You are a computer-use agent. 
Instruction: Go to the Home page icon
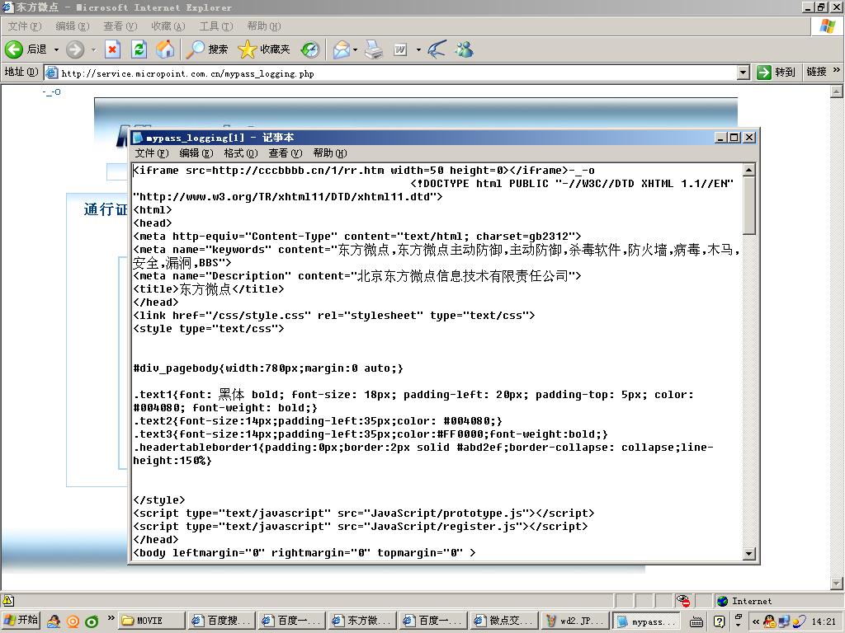pos(165,49)
